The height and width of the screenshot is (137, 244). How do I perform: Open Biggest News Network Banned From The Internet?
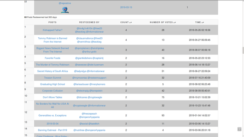click(53, 50)
